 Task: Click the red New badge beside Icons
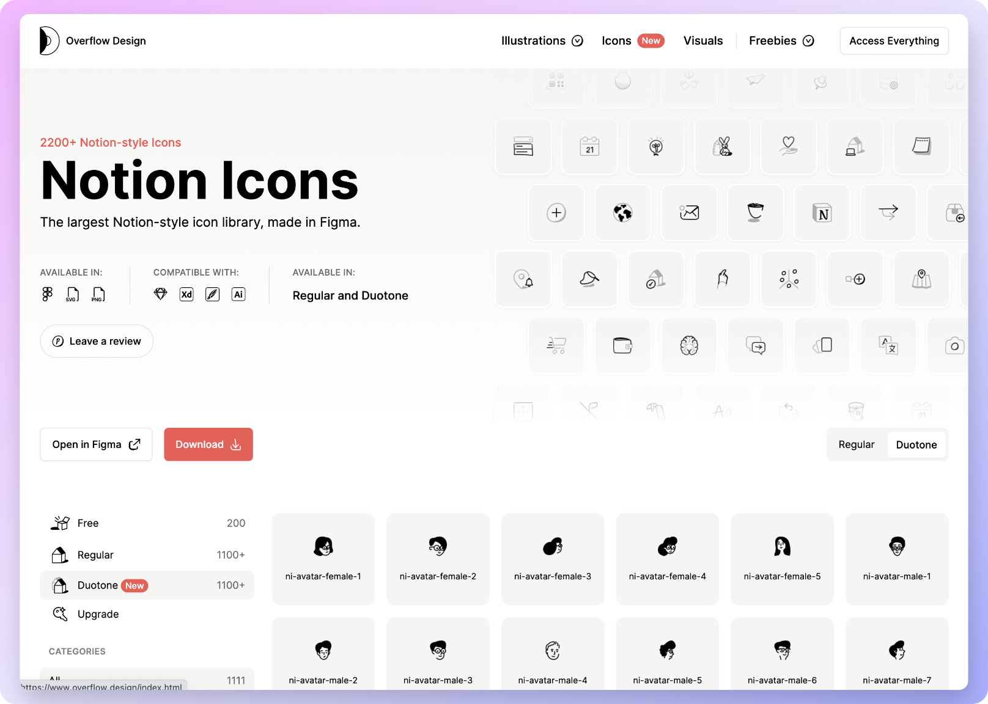pyautogui.click(x=651, y=41)
